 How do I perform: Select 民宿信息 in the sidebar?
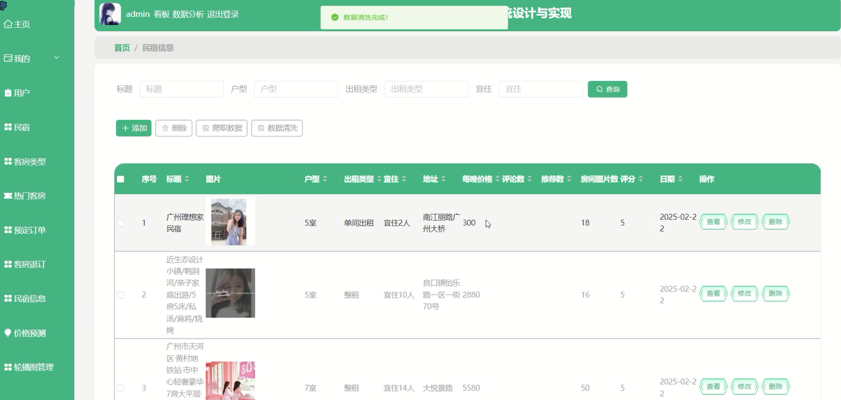tap(25, 299)
